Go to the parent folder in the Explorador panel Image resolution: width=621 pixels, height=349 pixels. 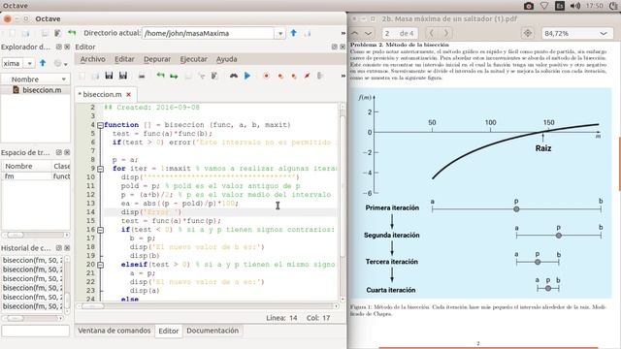43,63
